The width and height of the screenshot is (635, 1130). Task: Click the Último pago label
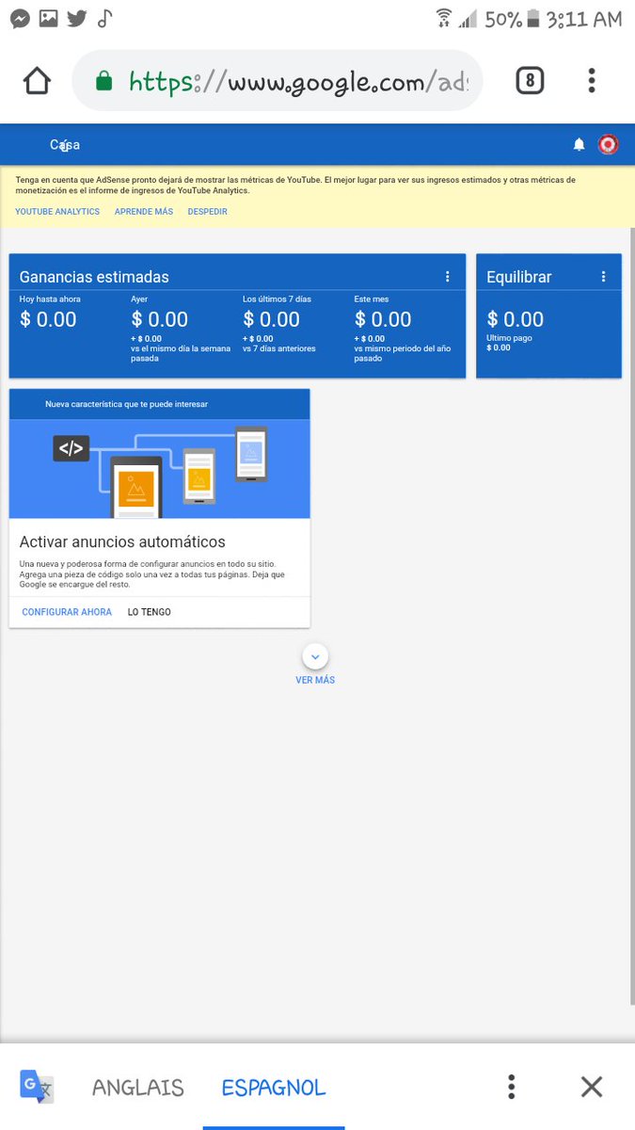(x=511, y=338)
